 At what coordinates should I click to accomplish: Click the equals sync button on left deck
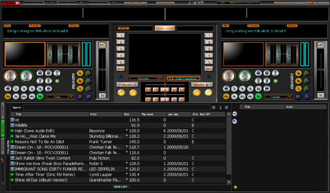[57, 73]
